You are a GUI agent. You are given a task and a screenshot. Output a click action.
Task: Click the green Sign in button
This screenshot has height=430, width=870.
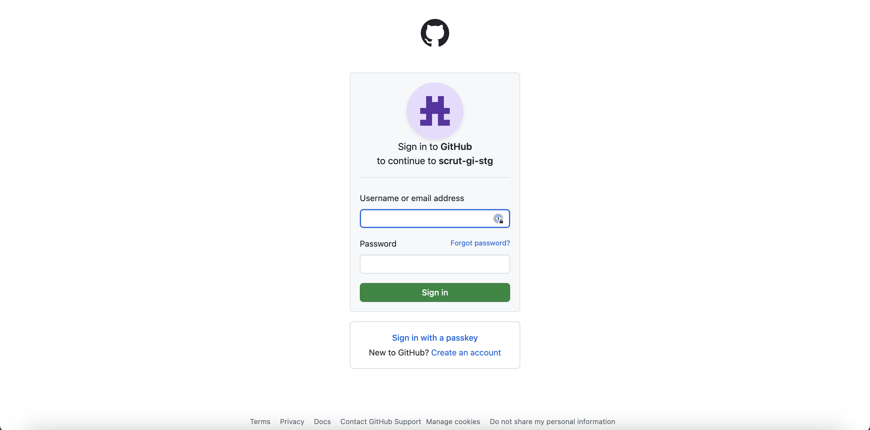pos(435,292)
